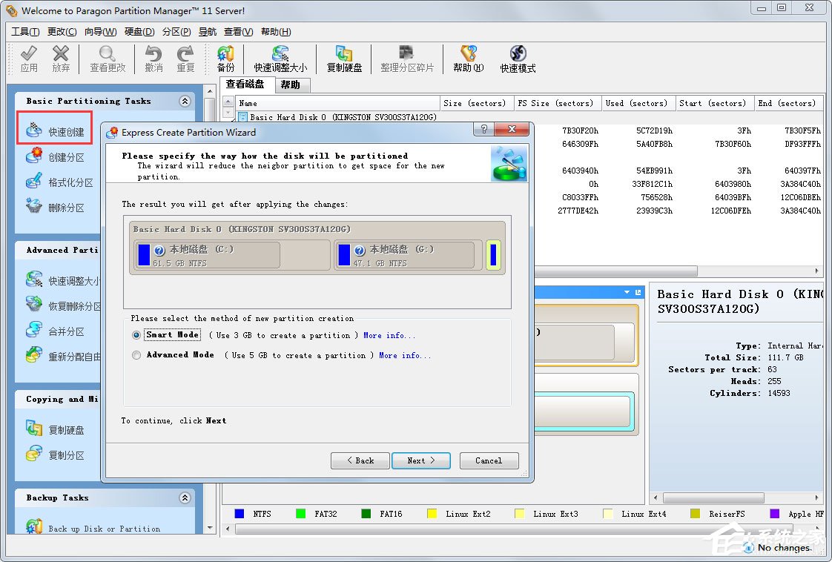Open Smart Mode More info link
The image size is (832, 562).
(389, 335)
